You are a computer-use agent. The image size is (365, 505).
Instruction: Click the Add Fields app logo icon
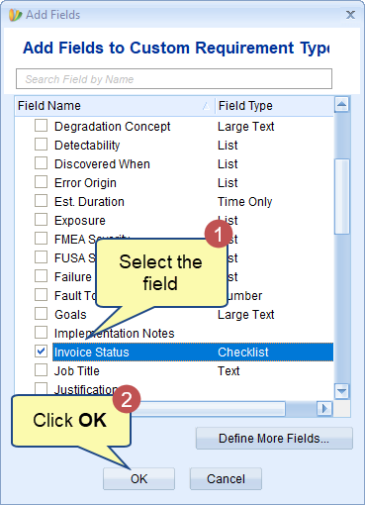click(x=15, y=15)
